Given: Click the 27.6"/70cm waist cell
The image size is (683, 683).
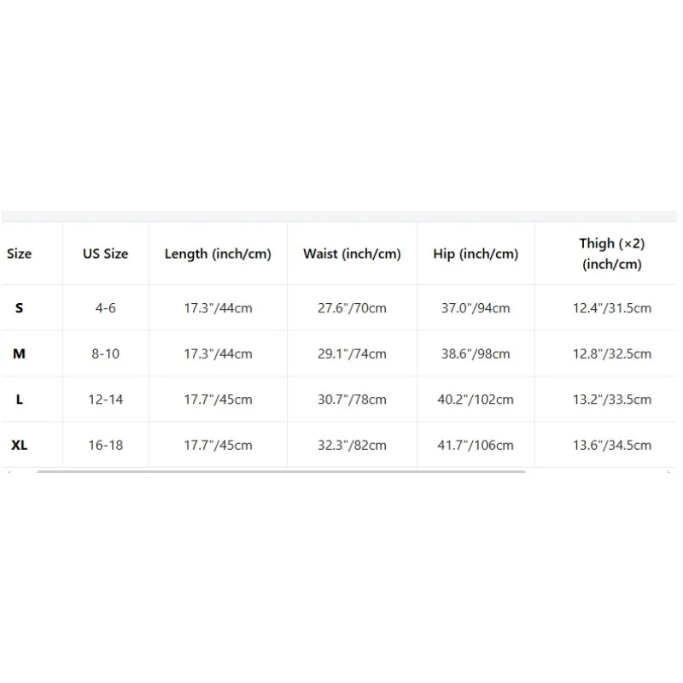Looking at the screenshot, I should pos(352,308).
